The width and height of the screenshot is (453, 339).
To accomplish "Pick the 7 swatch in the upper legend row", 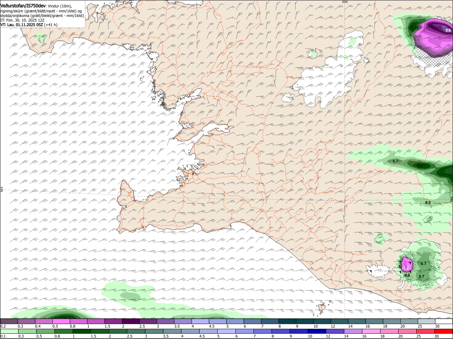I will point(270,321).
